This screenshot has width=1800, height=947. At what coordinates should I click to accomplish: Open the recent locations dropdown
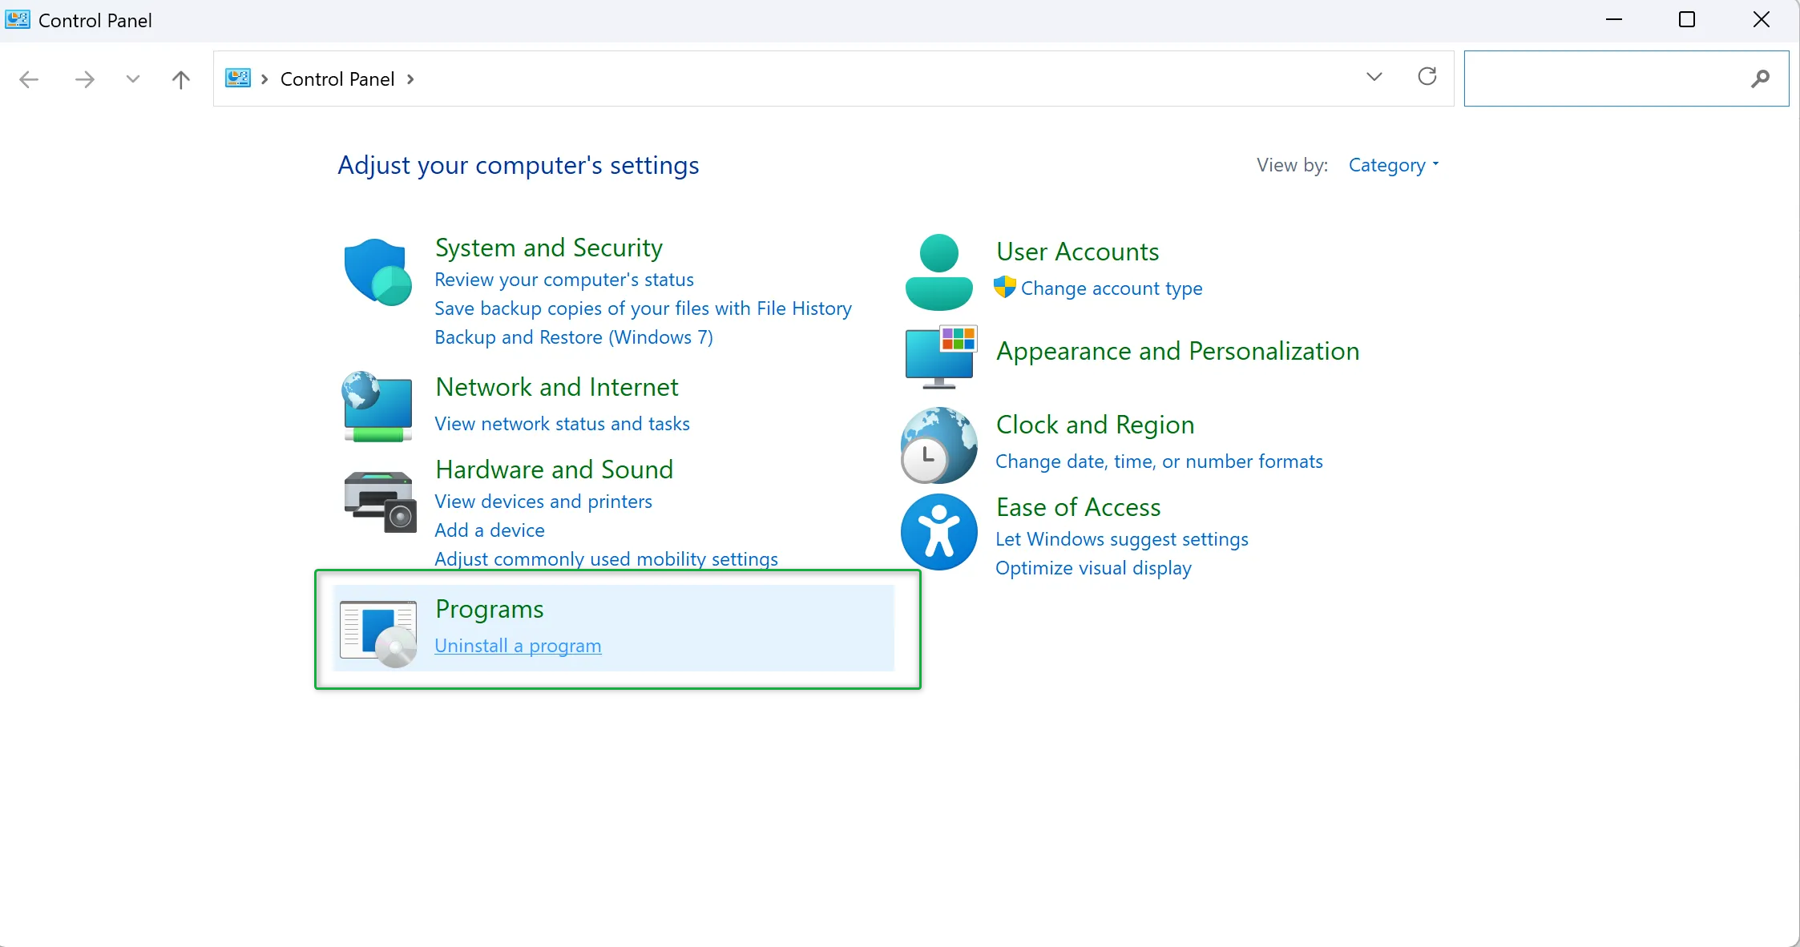133,79
